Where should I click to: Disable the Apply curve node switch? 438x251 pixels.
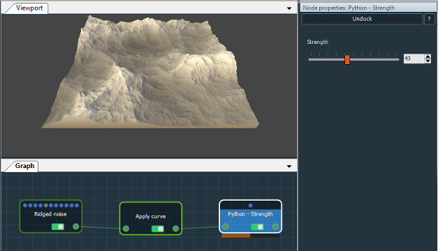pyautogui.click(x=158, y=229)
